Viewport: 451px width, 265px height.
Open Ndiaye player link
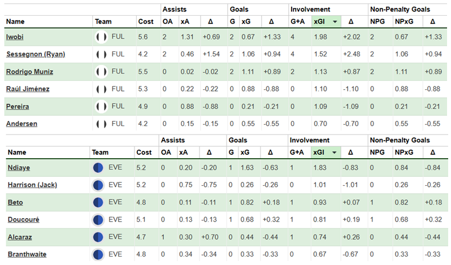click(x=18, y=168)
